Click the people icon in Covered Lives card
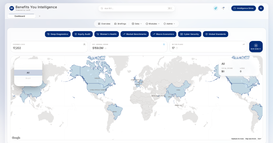273x143 pixels. 85,44
